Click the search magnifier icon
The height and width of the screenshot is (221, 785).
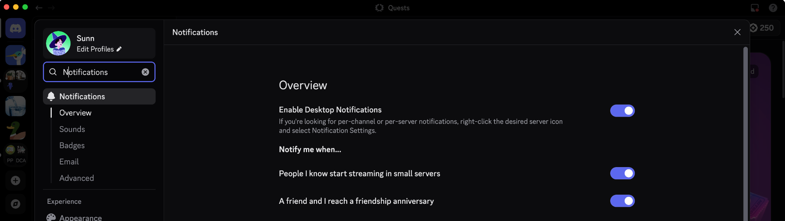tap(53, 72)
